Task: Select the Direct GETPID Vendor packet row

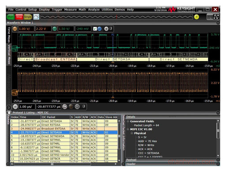Action: pos(64,155)
